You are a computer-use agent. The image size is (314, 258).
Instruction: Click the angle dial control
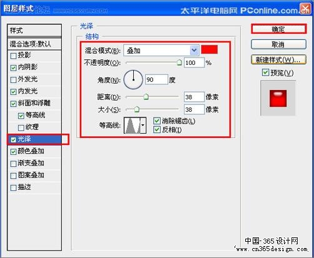(x=133, y=80)
